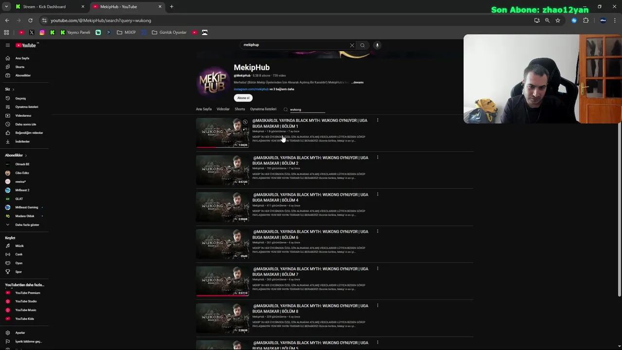Open the X (Twitter) bookmark
The image size is (622, 350).
[32, 33]
